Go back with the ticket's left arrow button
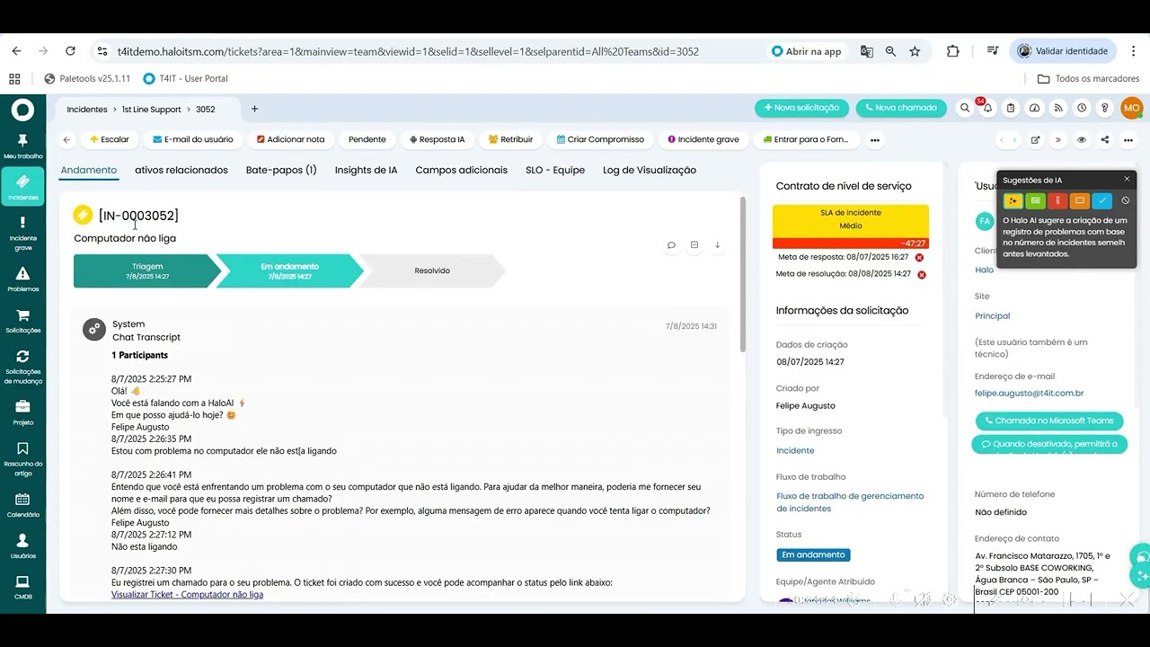Screen dimensions: 1150x647 click(66, 140)
